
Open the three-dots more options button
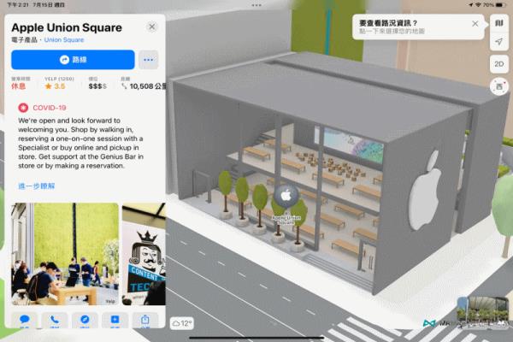point(149,60)
